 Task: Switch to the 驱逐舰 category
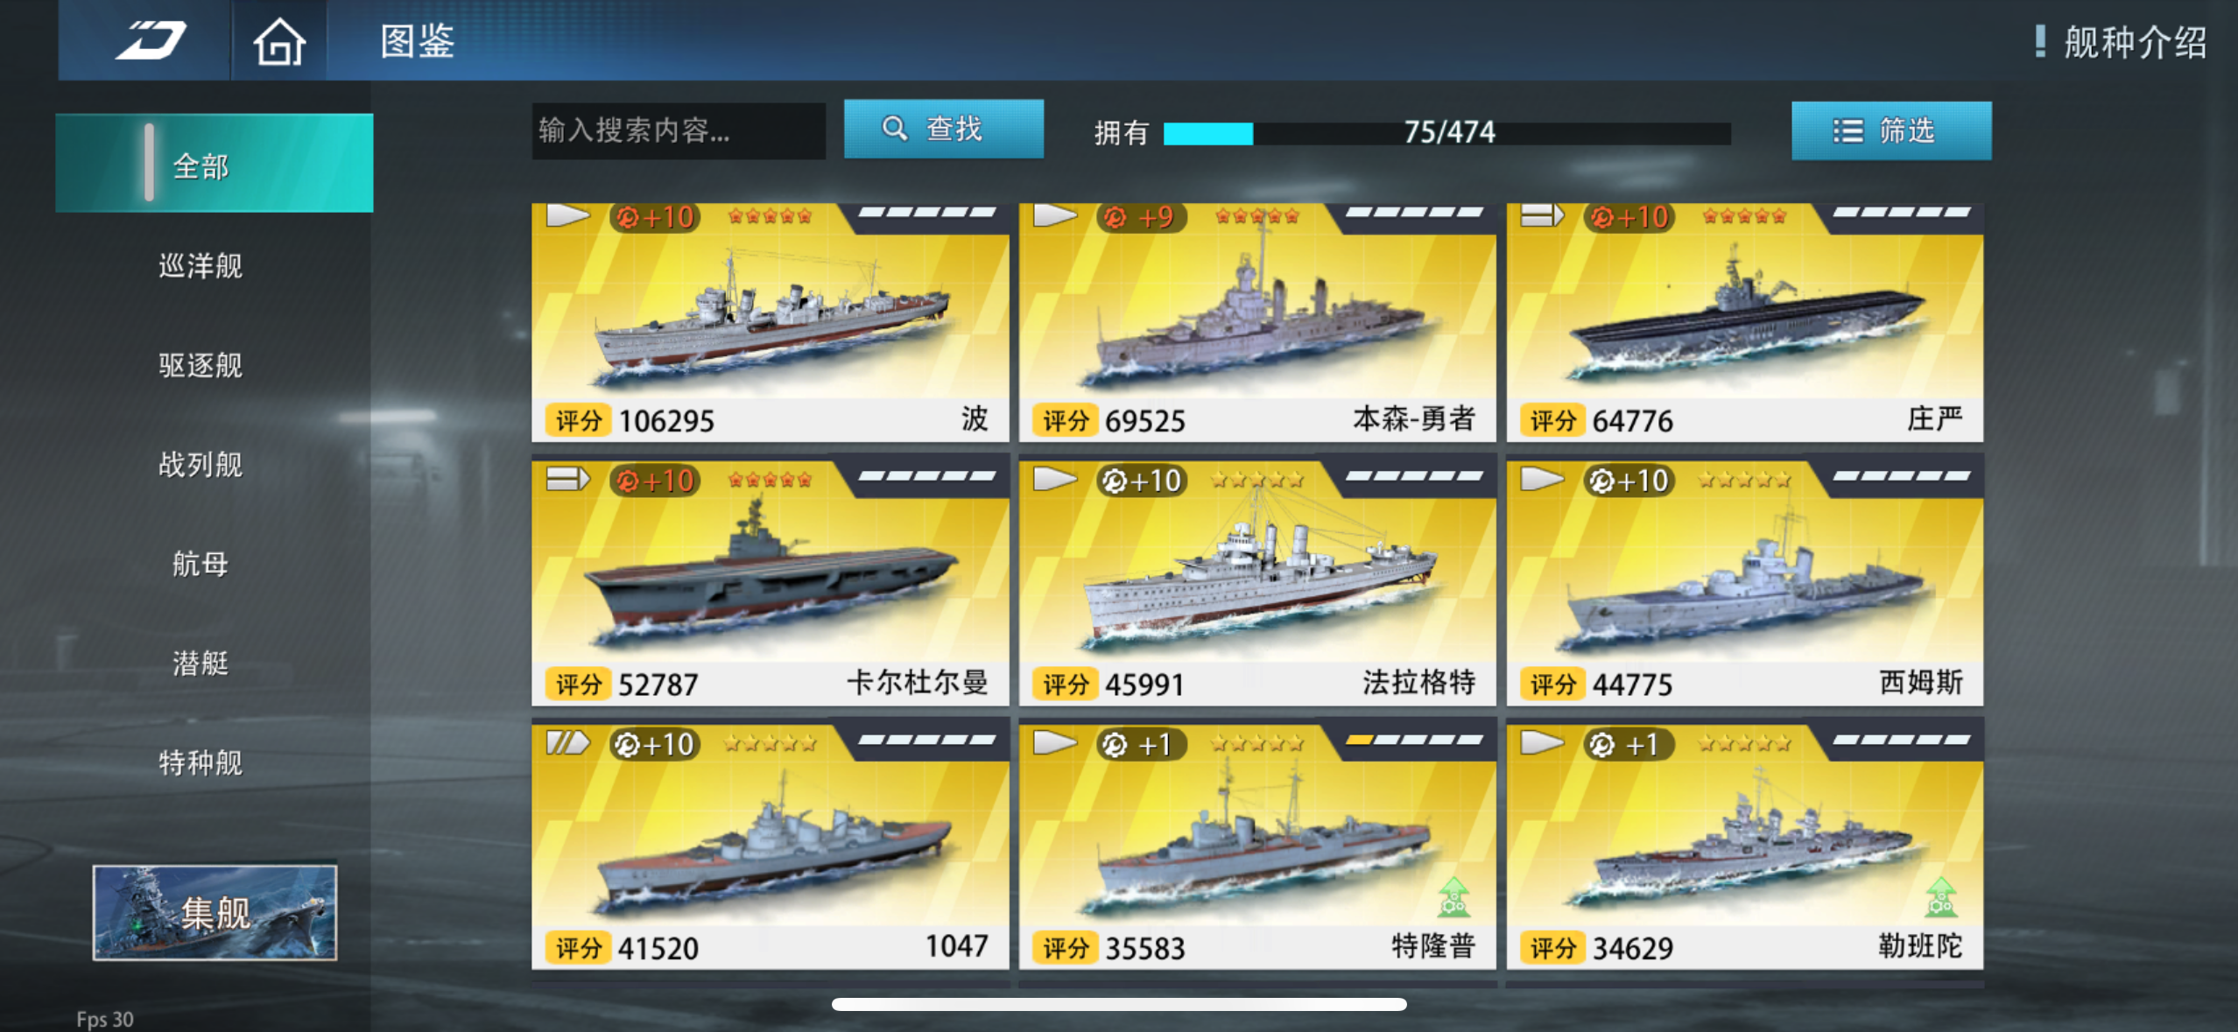tap(201, 365)
